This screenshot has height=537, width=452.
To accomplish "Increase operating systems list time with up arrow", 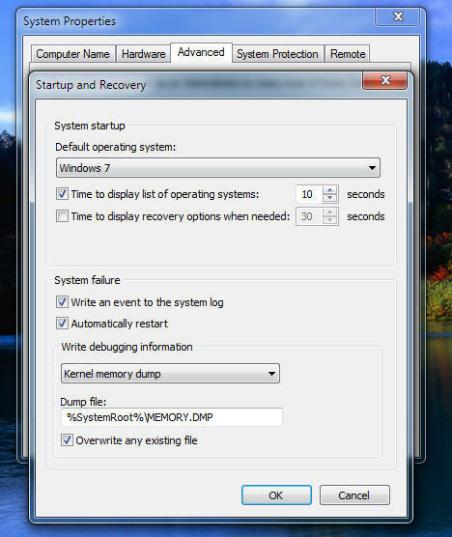I will coord(329,190).
